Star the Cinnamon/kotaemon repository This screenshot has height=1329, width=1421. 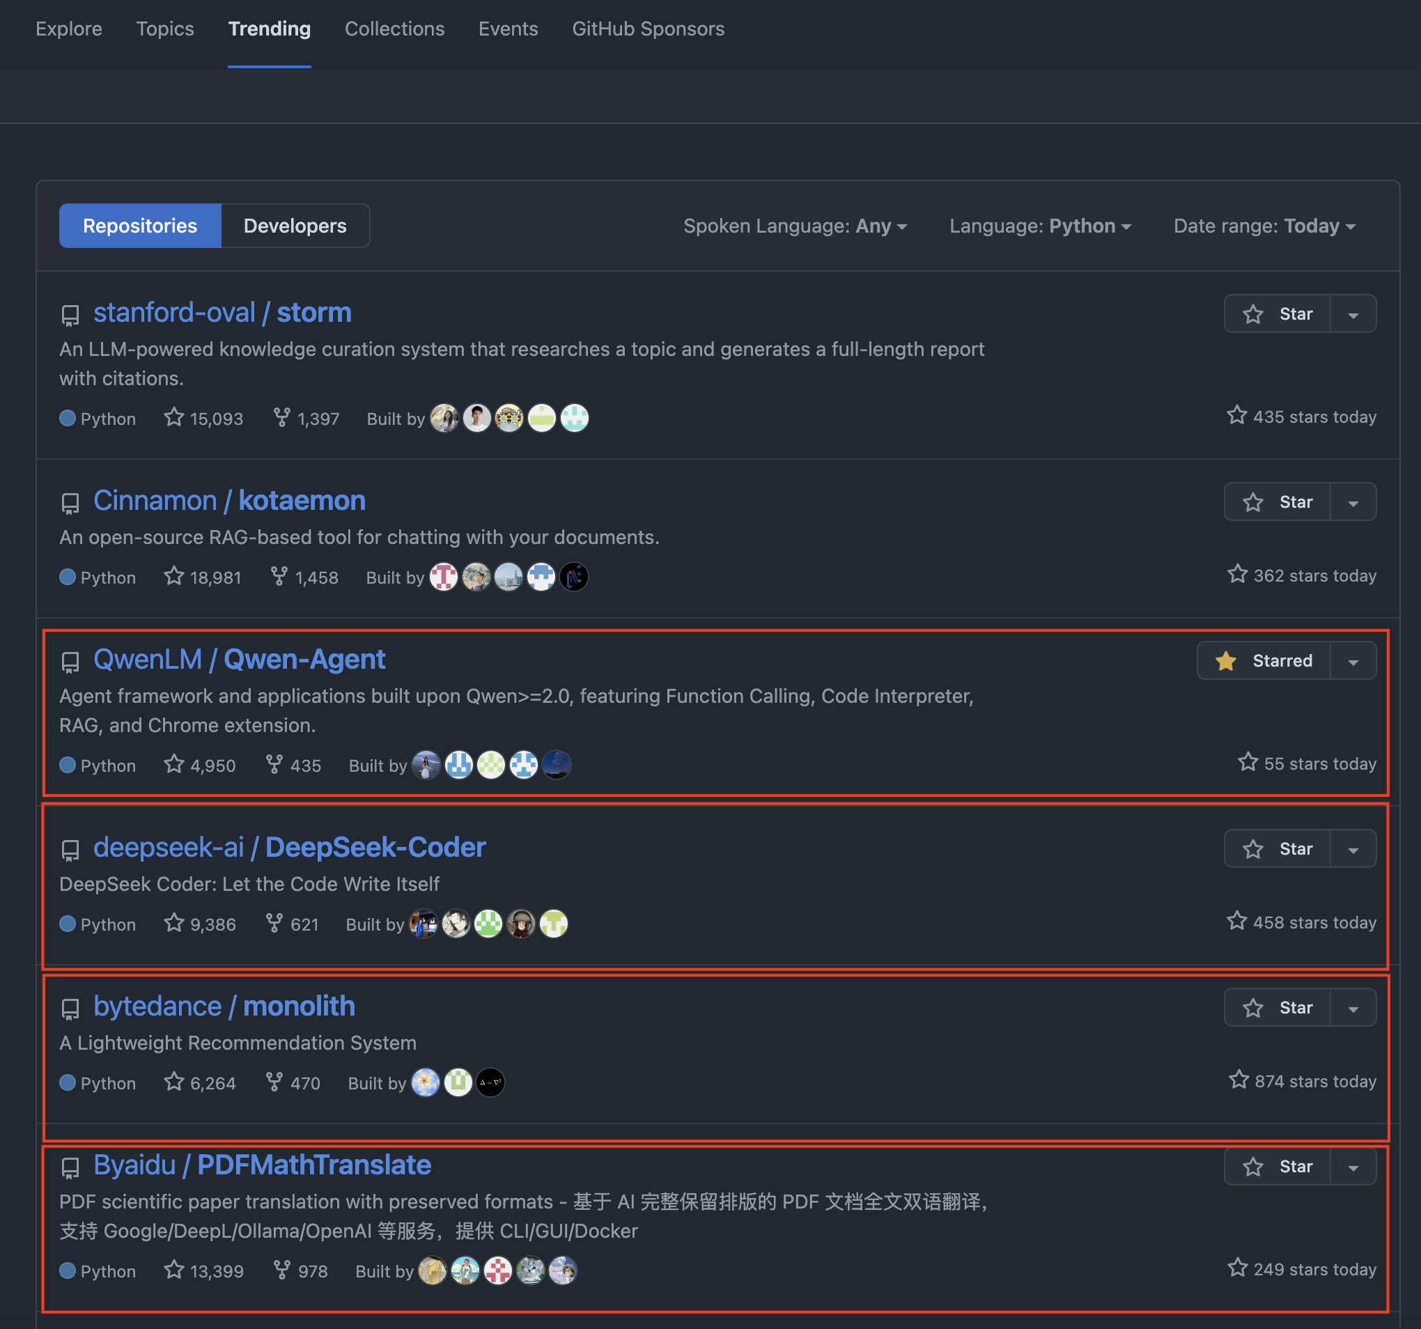(x=1278, y=502)
